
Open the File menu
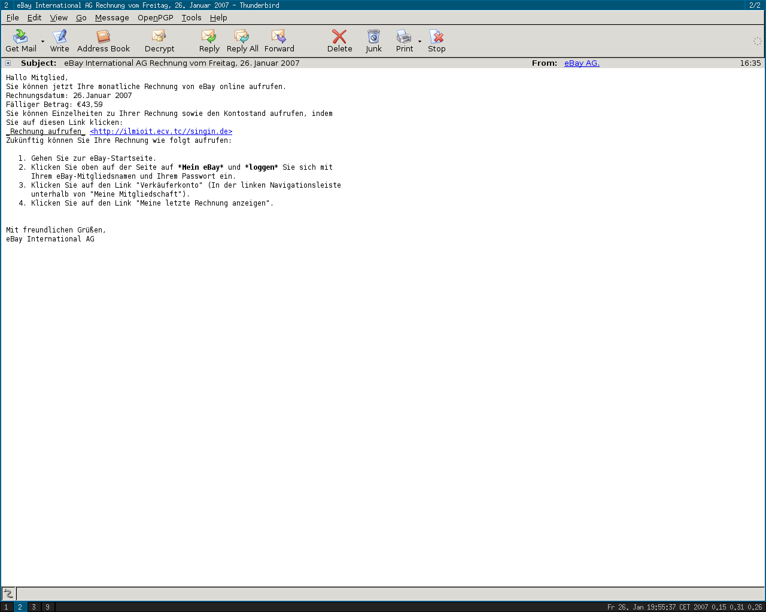(13, 18)
